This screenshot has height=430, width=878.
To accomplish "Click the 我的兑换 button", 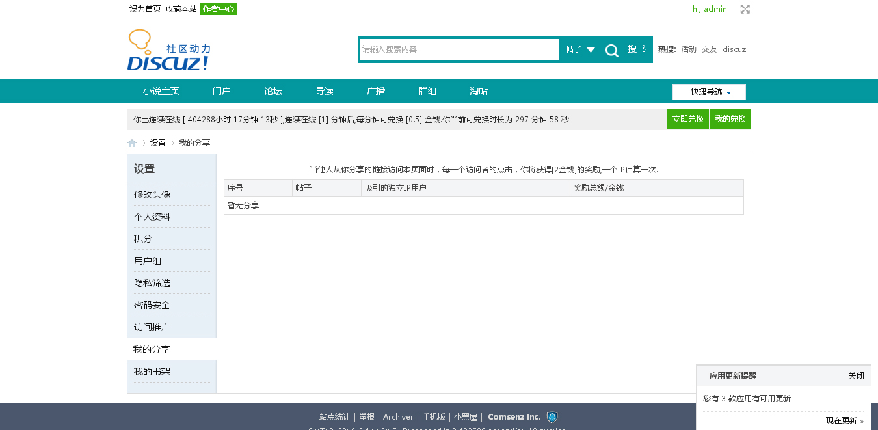I will [x=730, y=119].
